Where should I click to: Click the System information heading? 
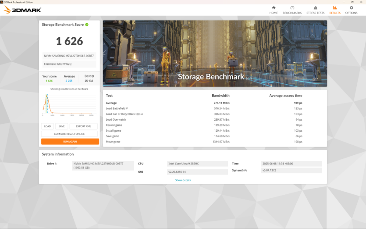point(58,154)
